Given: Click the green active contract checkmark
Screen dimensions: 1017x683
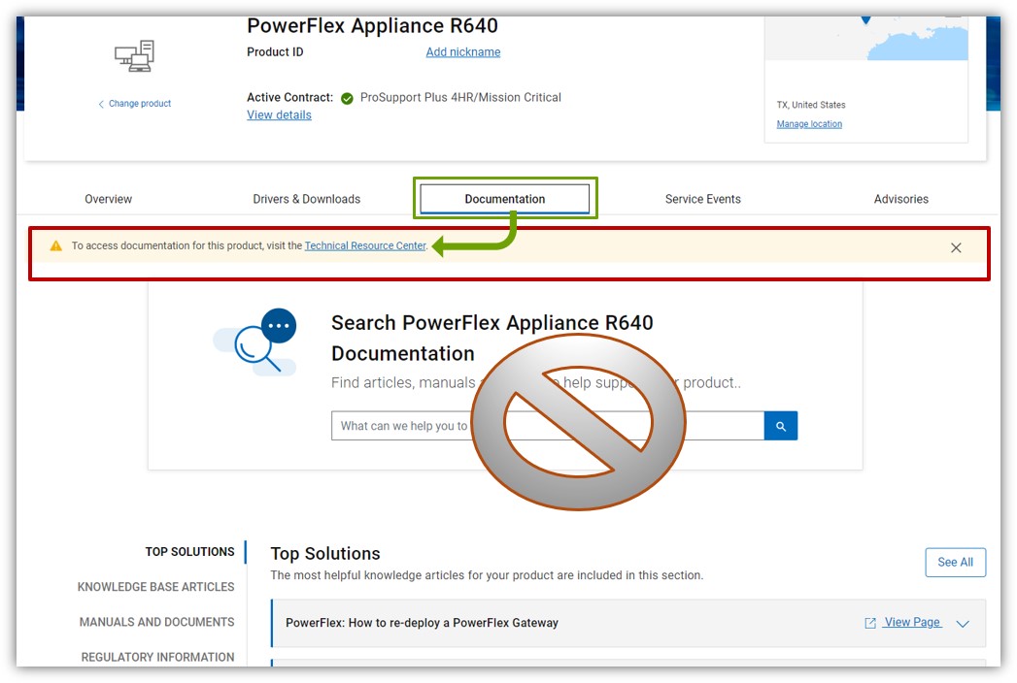Looking at the screenshot, I should click(347, 98).
